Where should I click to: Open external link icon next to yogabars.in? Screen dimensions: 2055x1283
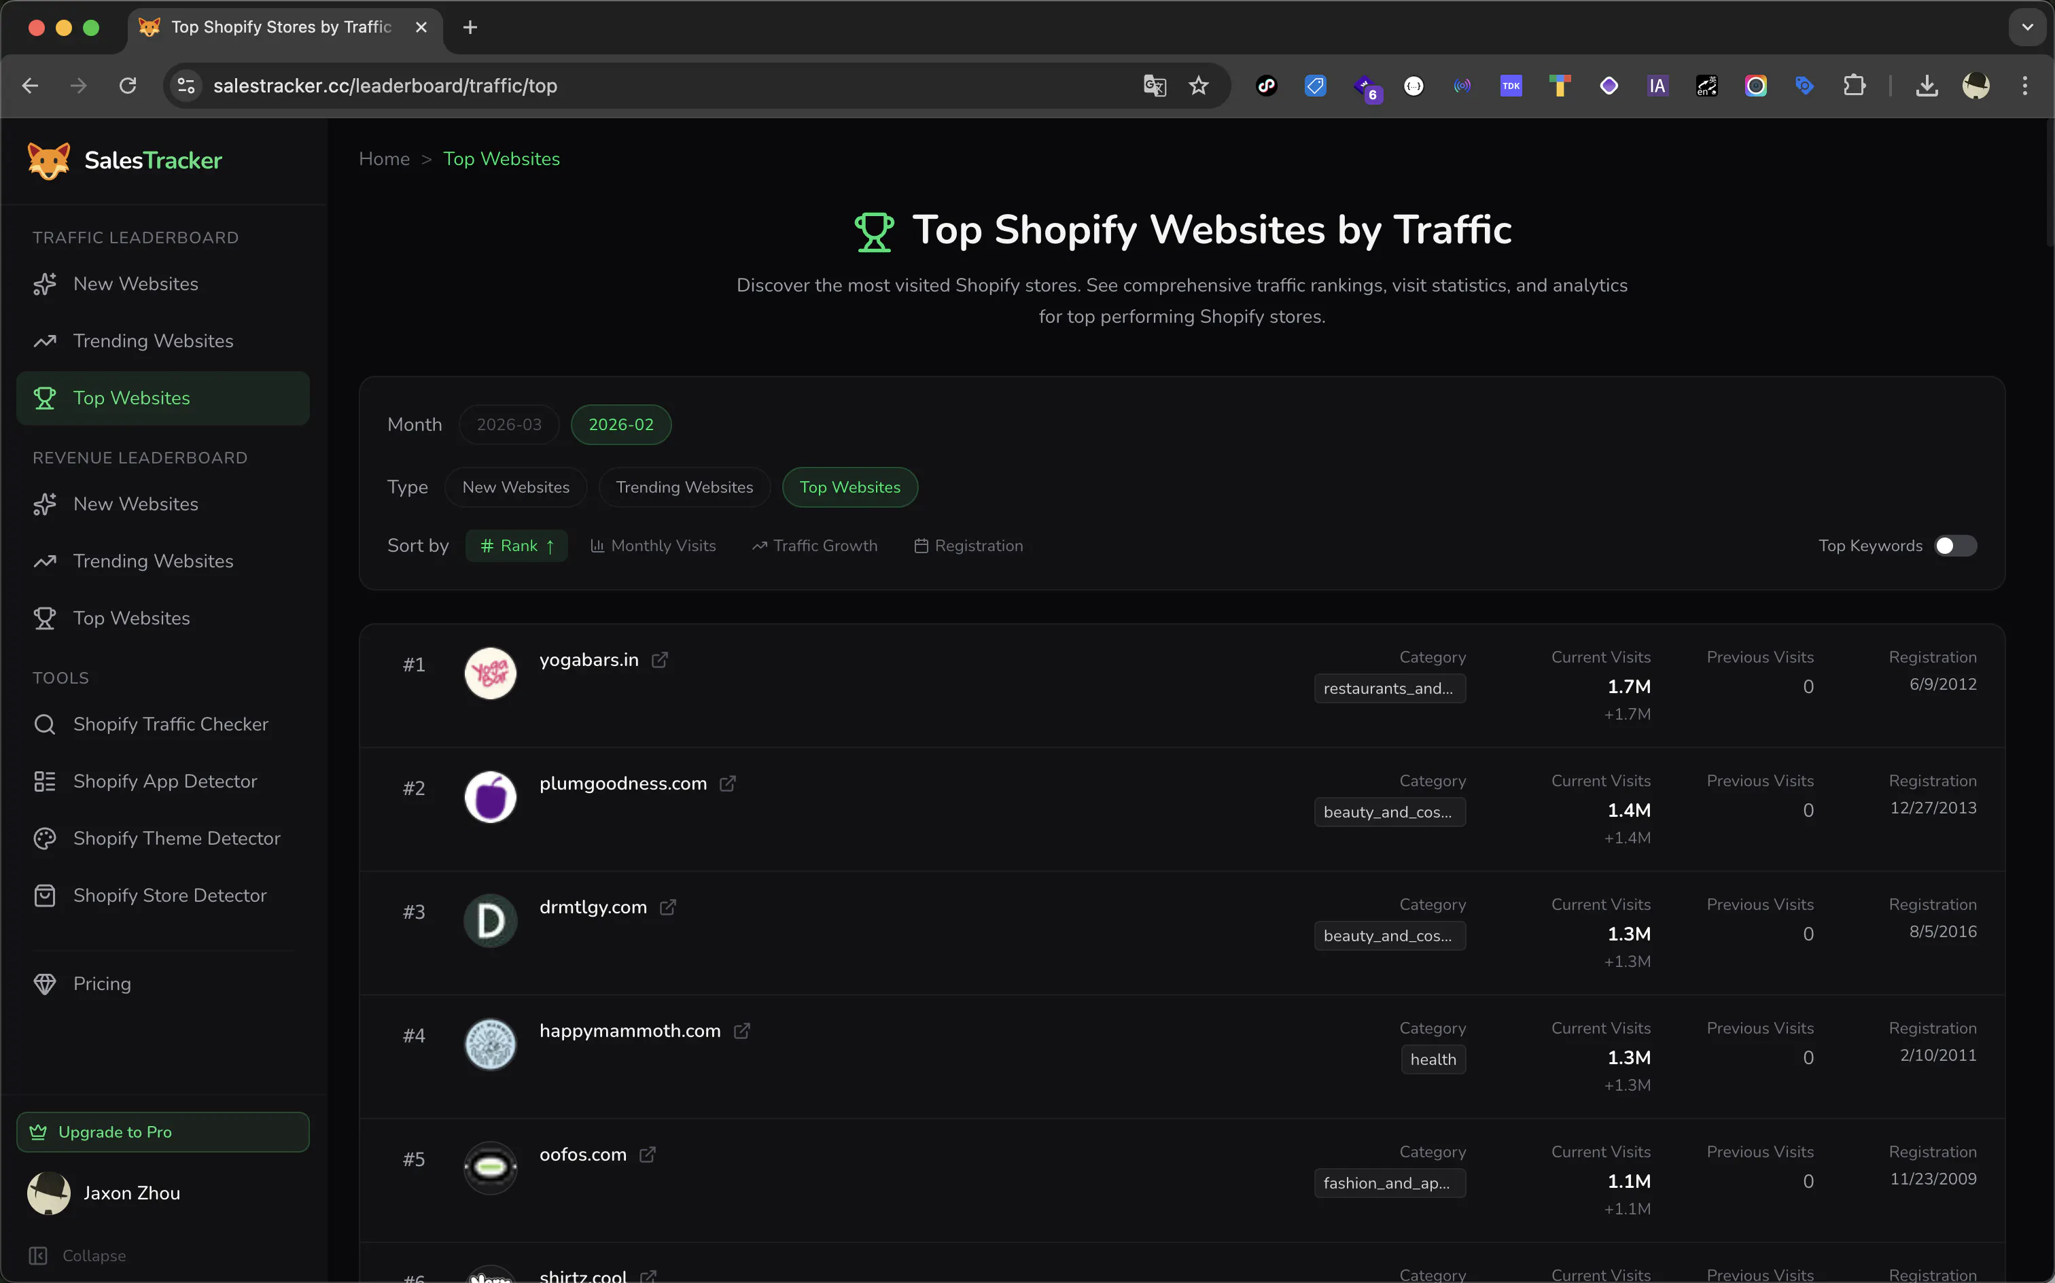[659, 659]
